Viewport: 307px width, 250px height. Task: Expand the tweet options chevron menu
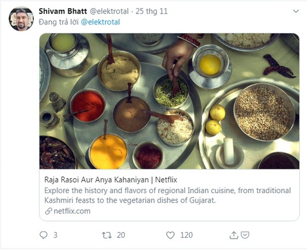[x=296, y=11]
